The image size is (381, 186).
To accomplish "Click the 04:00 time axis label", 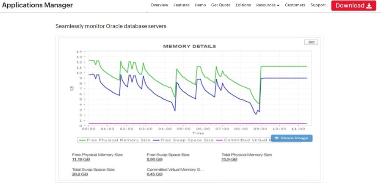I will tap(165, 129).
